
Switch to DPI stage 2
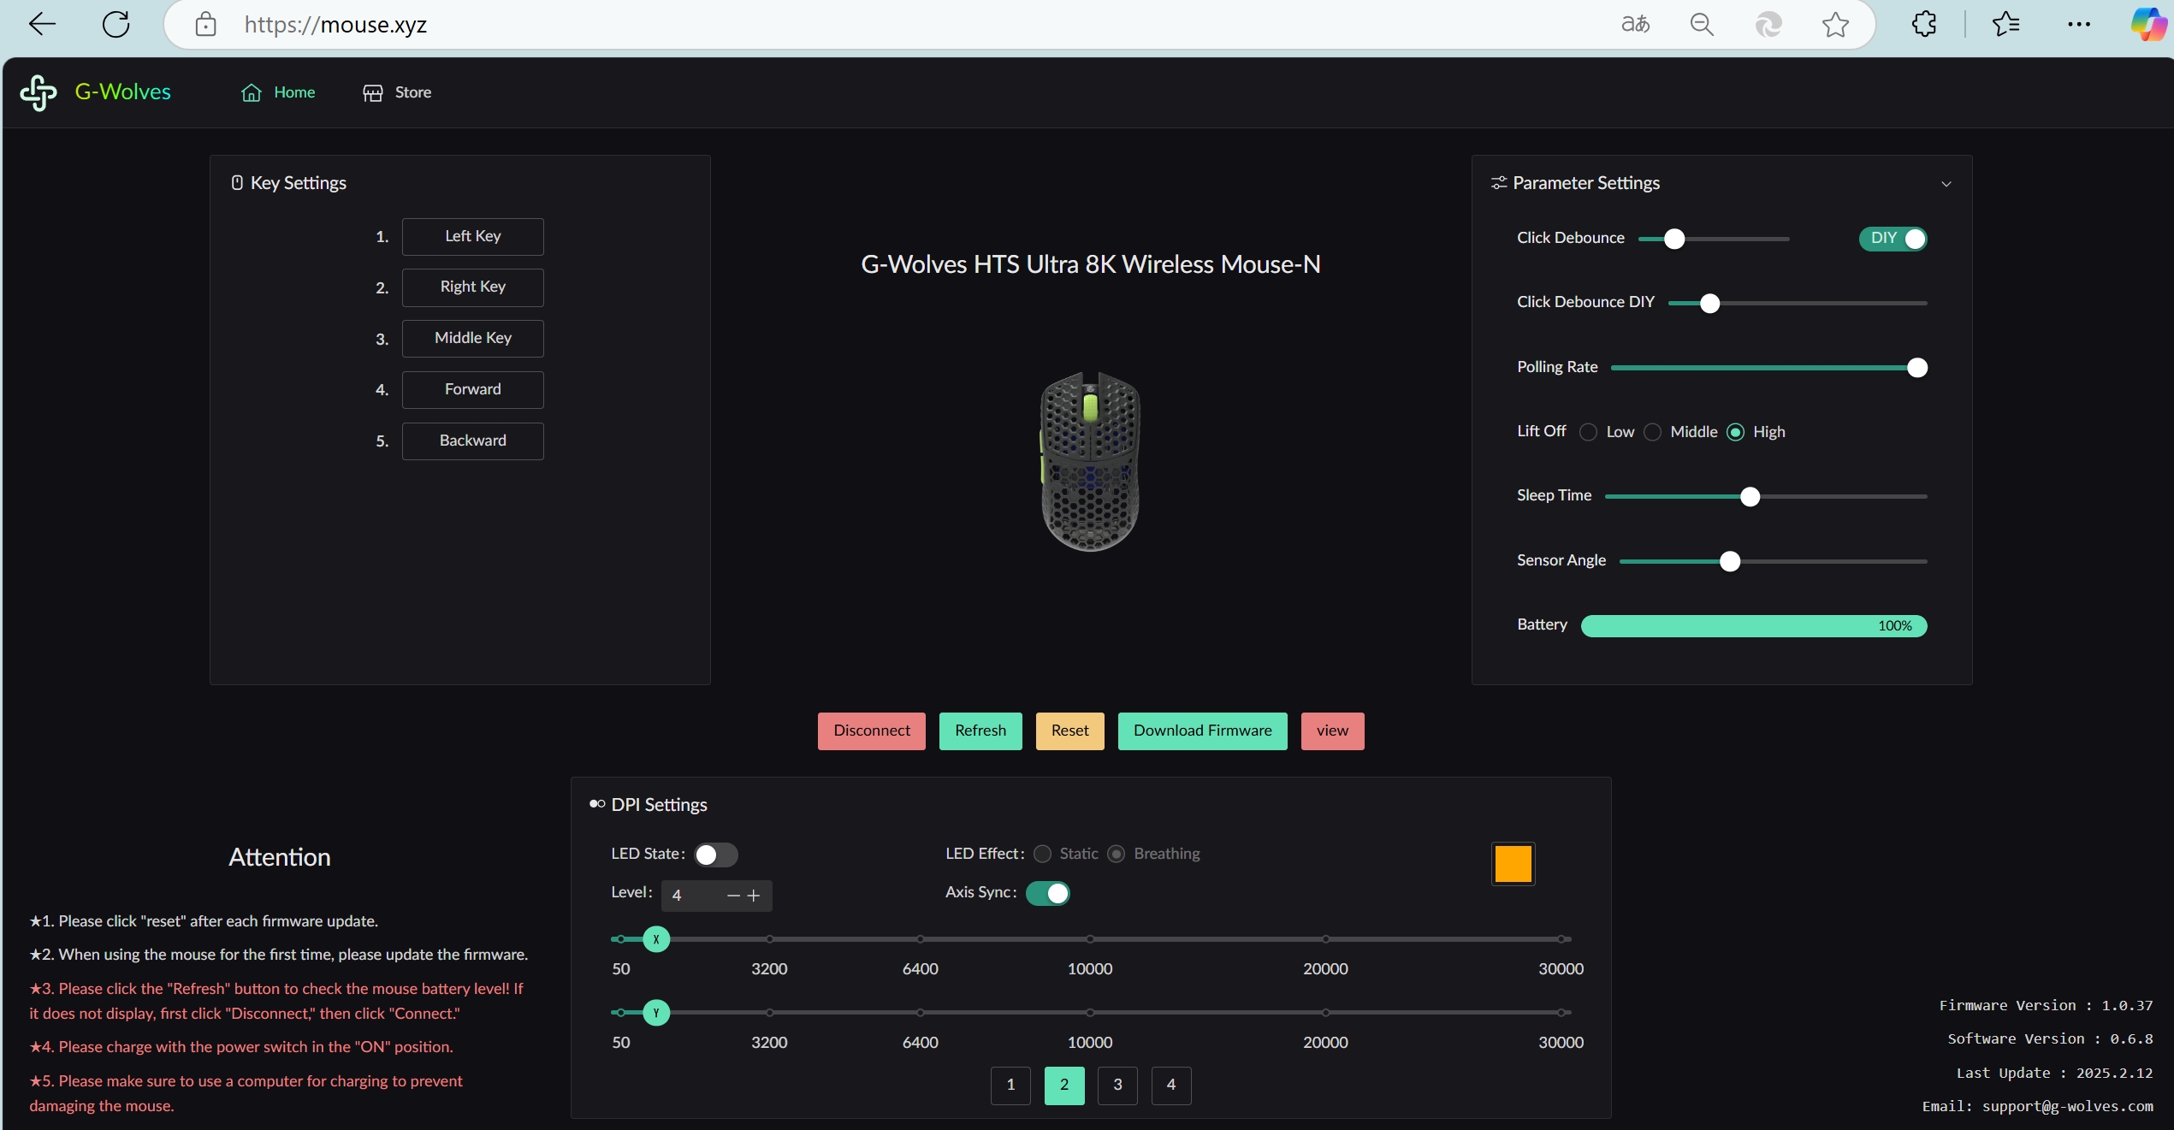(1063, 1086)
